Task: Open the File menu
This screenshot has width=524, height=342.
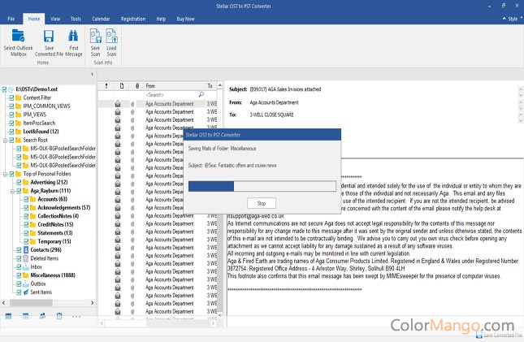Action: [11, 19]
